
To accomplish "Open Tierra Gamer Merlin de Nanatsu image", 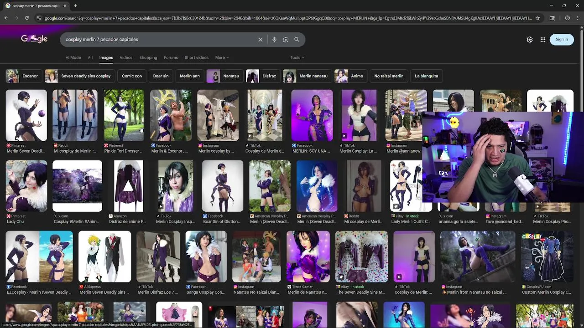I will [308, 257].
